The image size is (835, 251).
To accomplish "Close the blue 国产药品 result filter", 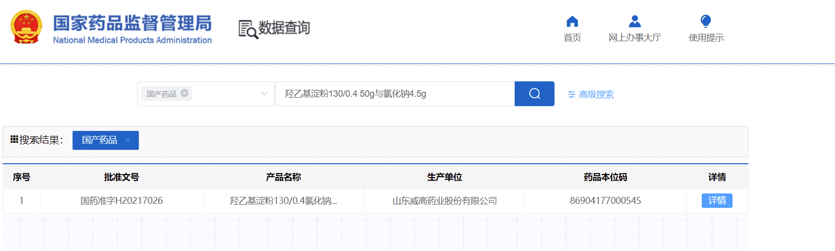I will point(127,140).
